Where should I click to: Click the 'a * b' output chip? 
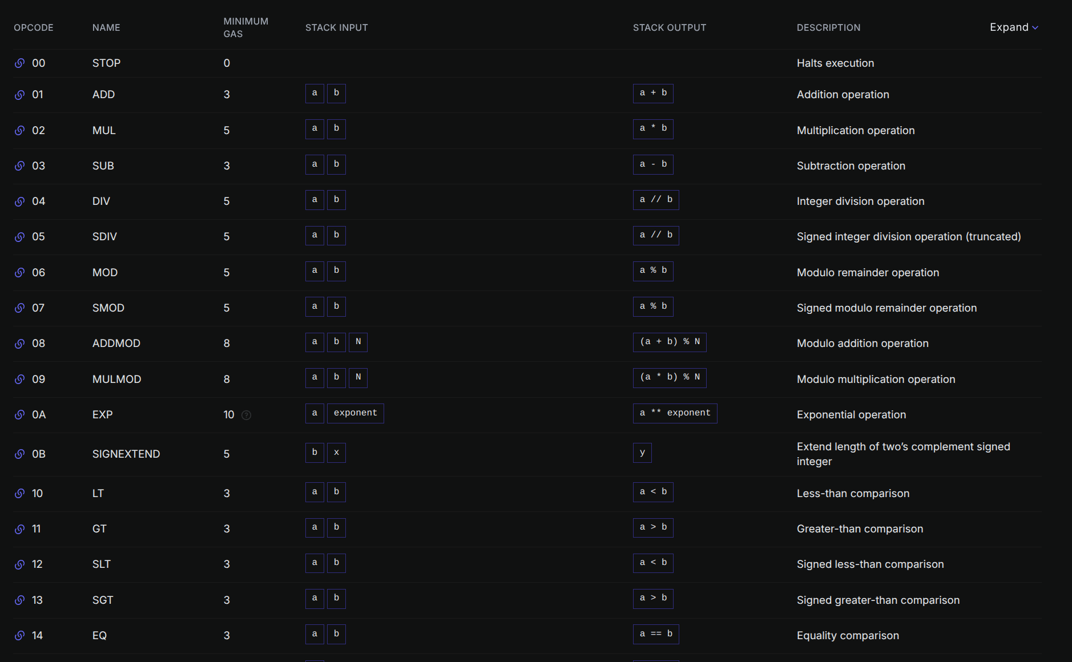653,129
